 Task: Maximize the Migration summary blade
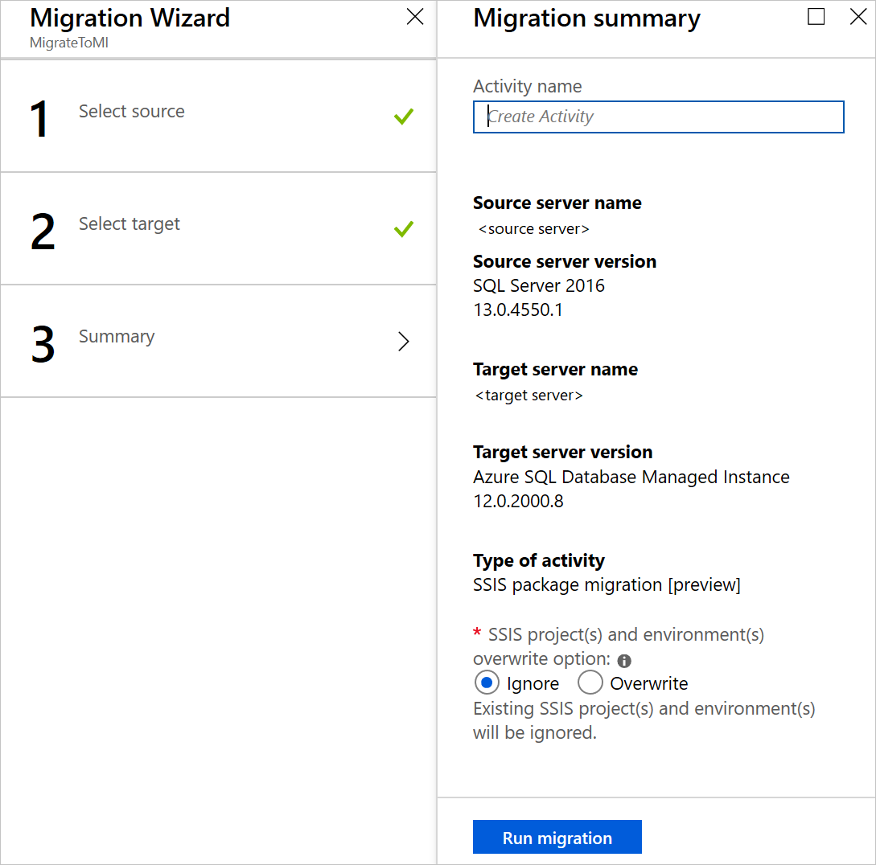[816, 17]
